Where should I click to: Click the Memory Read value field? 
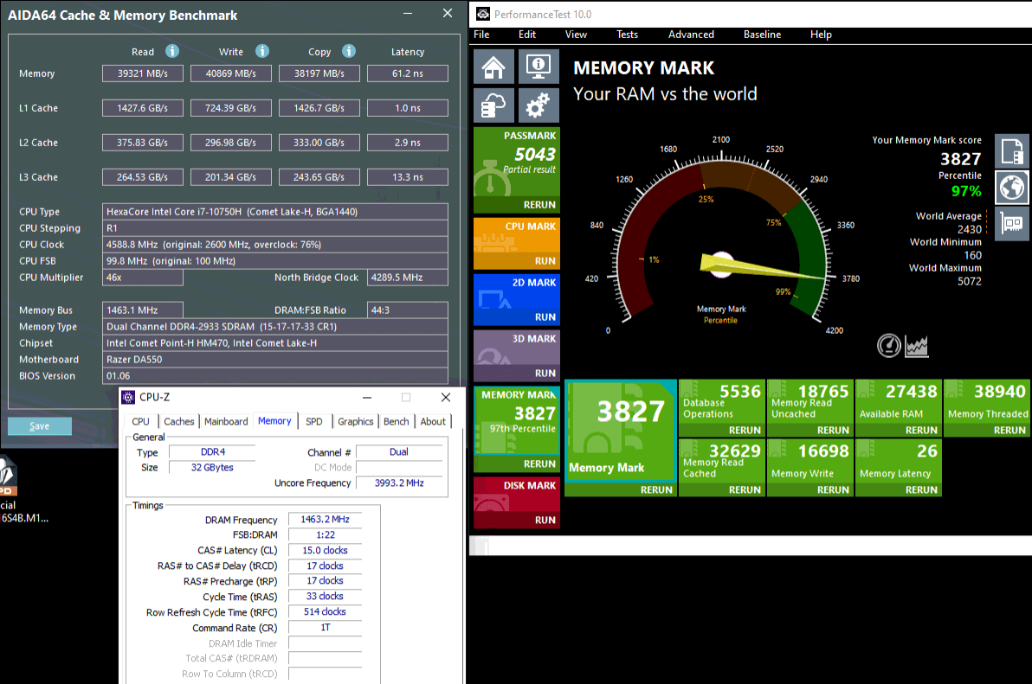(x=143, y=74)
